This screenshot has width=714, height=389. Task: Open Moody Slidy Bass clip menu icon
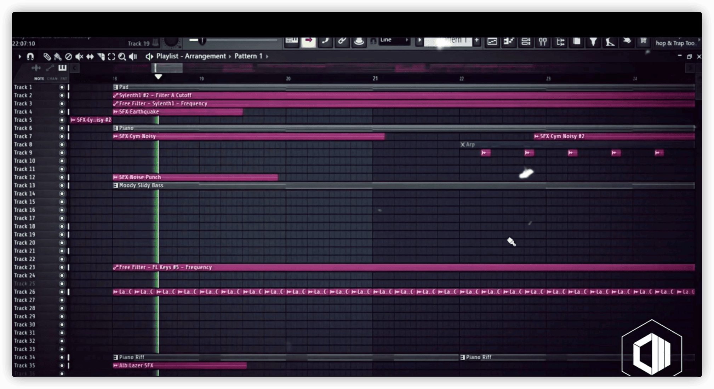[115, 185]
